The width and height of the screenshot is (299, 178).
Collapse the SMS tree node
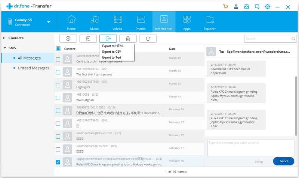(5, 48)
